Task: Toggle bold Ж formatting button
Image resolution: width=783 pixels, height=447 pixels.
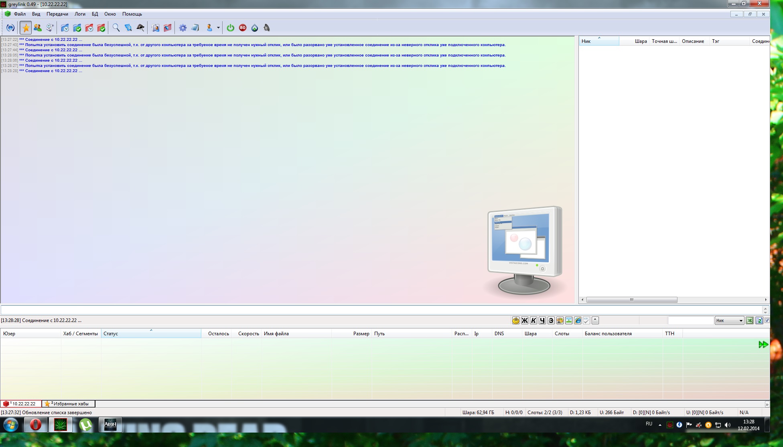Action: coord(525,320)
